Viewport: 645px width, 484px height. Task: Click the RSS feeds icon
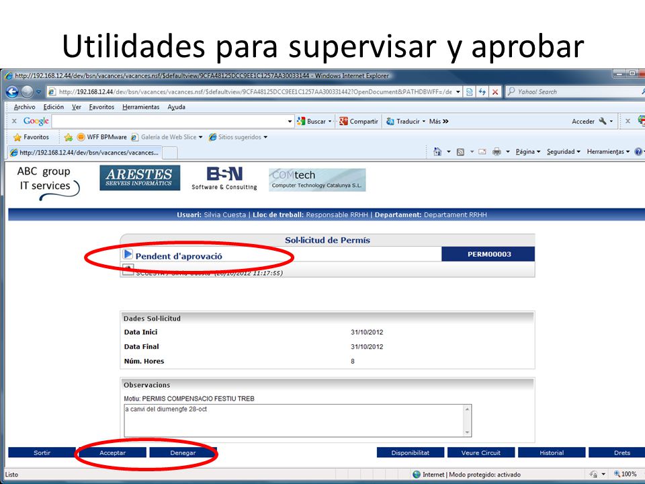tap(461, 152)
